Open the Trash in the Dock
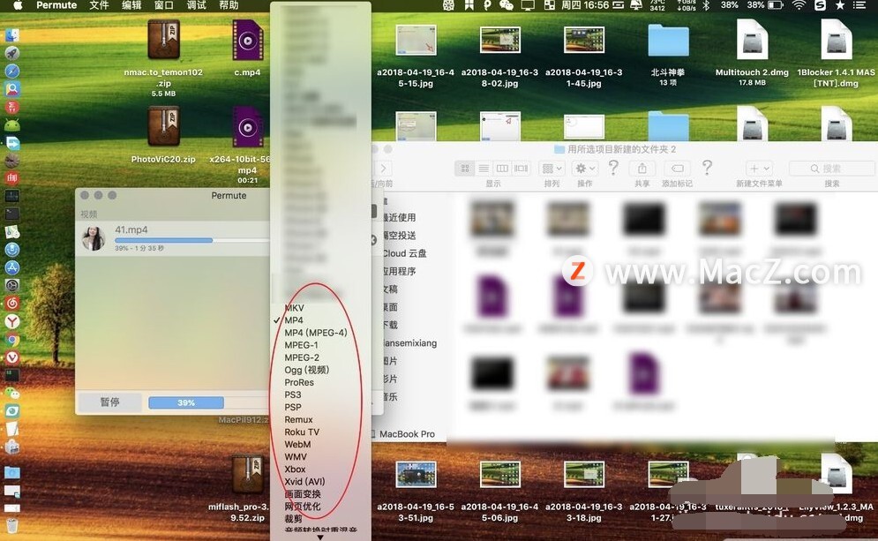Image resolution: width=878 pixels, height=541 pixels. [12, 525]
